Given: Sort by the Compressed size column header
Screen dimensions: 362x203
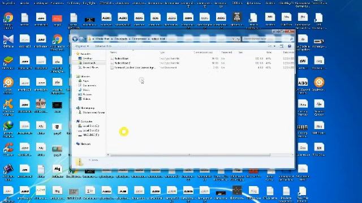Looking at the screenshot, I should point(203,52).
